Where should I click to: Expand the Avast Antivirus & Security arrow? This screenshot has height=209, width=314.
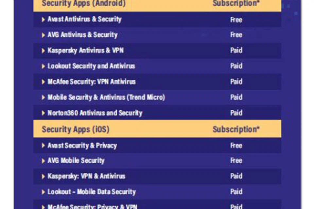click(x=43, y=20)
